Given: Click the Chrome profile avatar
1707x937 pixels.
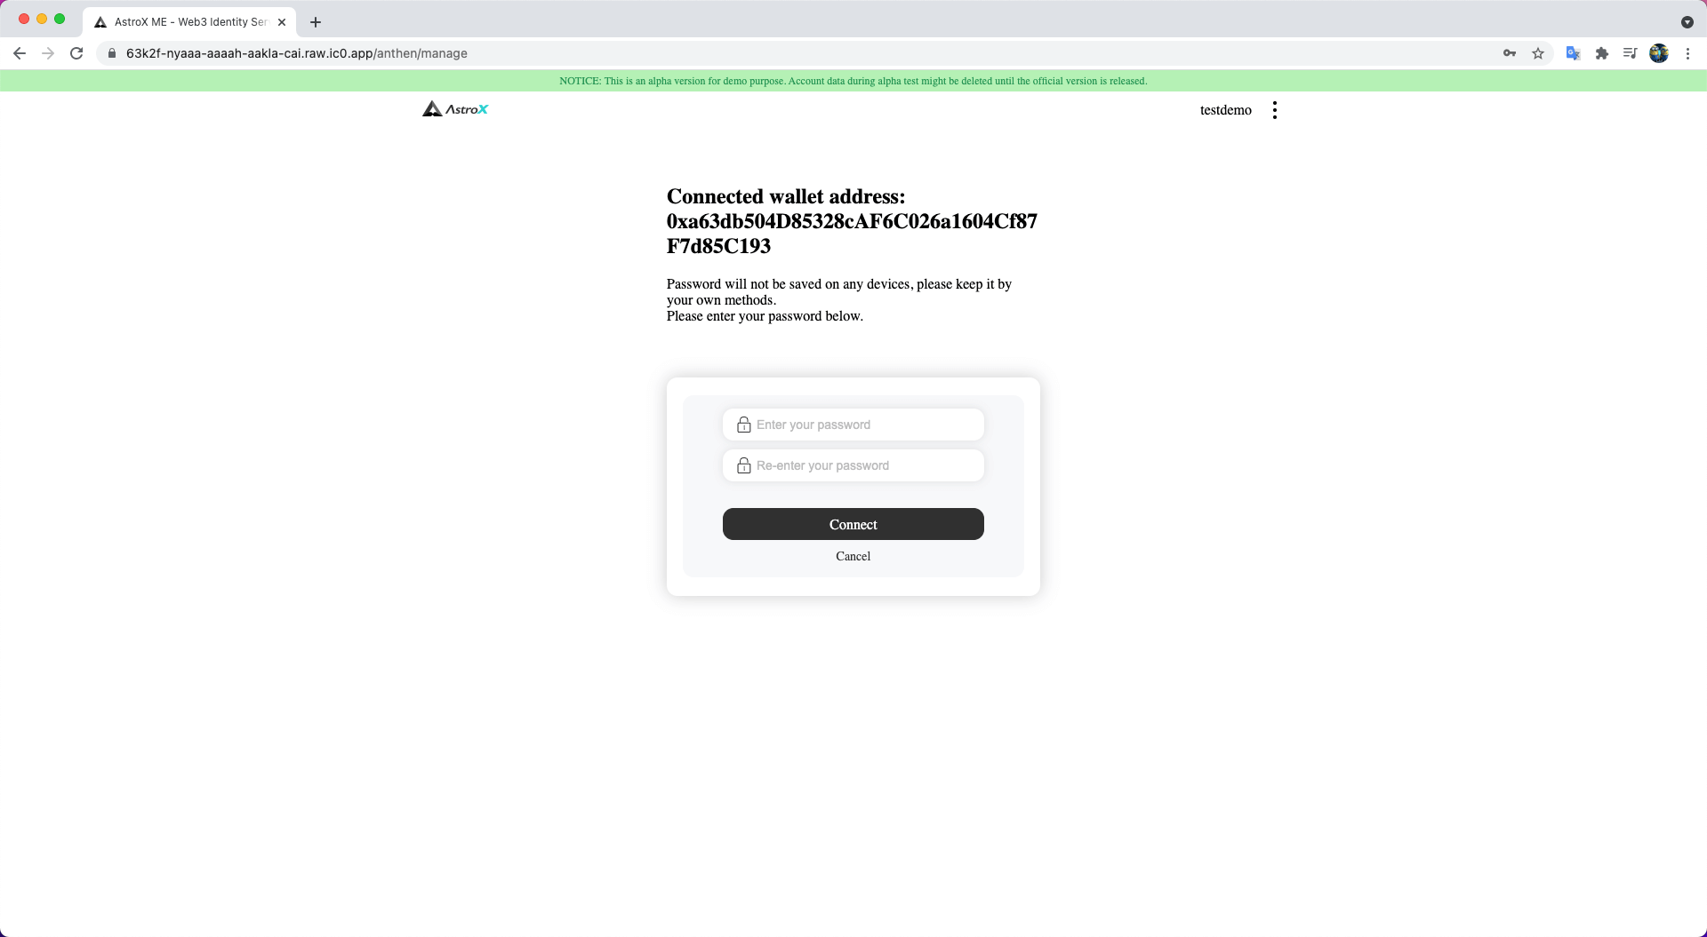Looking at the screenshot, I should coord(1659,53).
